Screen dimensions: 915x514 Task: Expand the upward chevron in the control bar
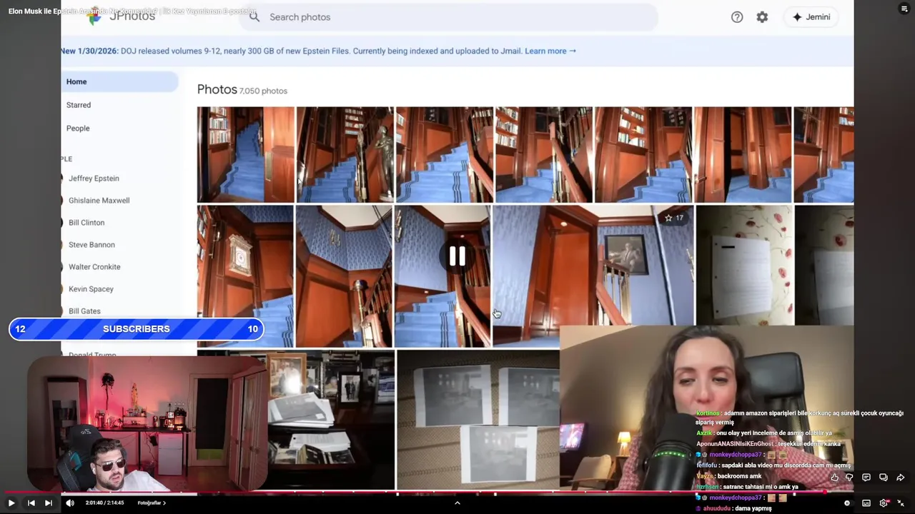[457, 503]
